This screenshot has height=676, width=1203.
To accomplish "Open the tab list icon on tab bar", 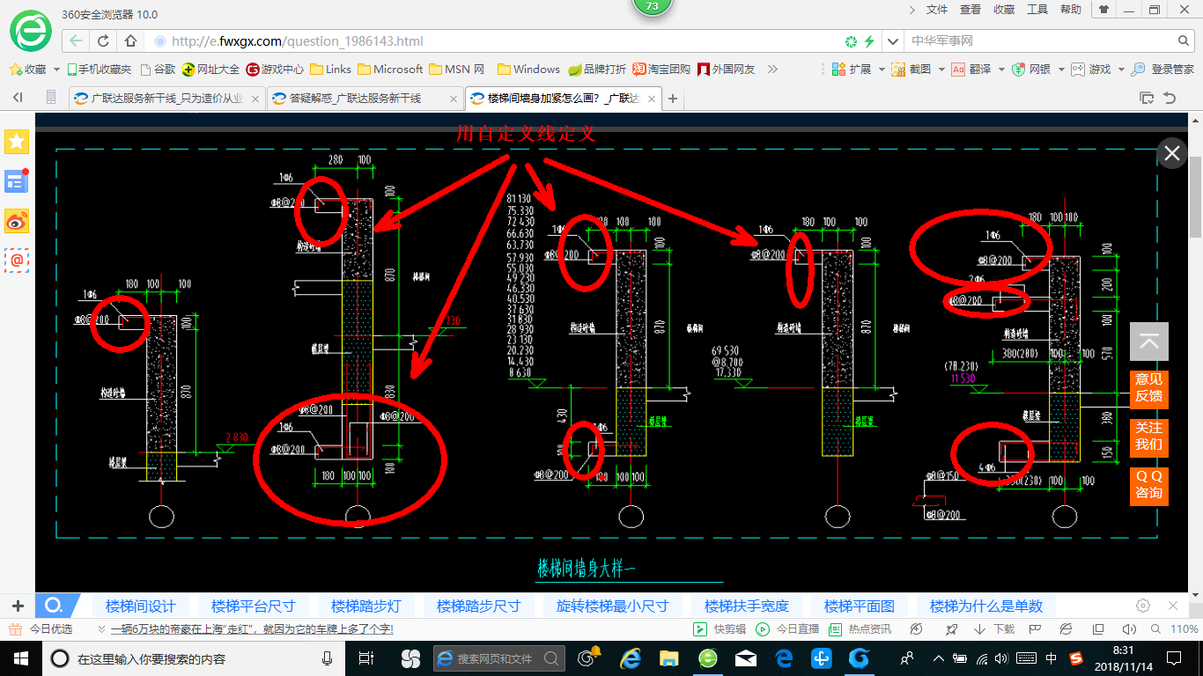I will click(1147, 98).
